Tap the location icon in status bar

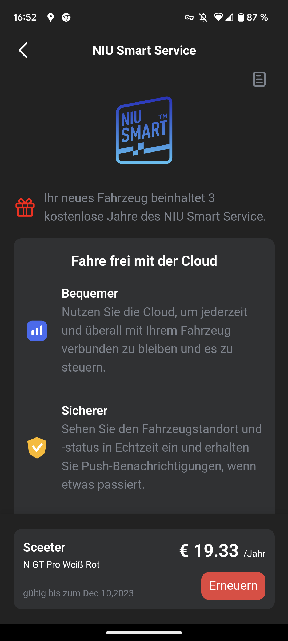[51, 18]
